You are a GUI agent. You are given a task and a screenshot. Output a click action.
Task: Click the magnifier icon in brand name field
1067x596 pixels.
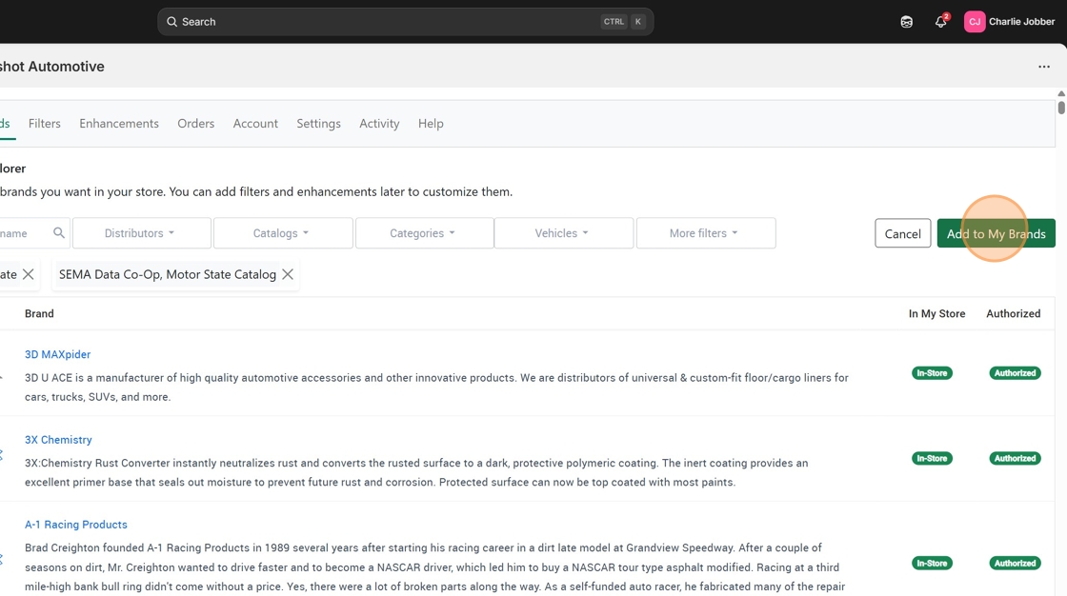pos(59,232)
